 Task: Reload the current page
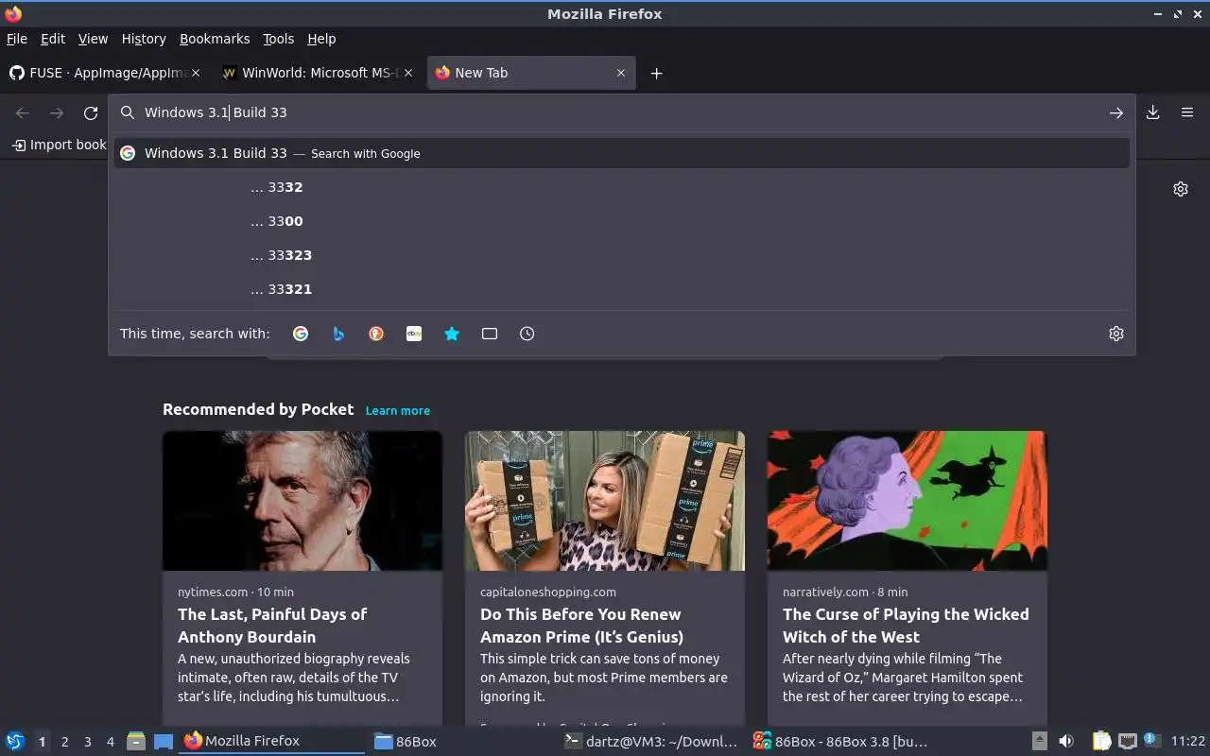tap(91, 113)
